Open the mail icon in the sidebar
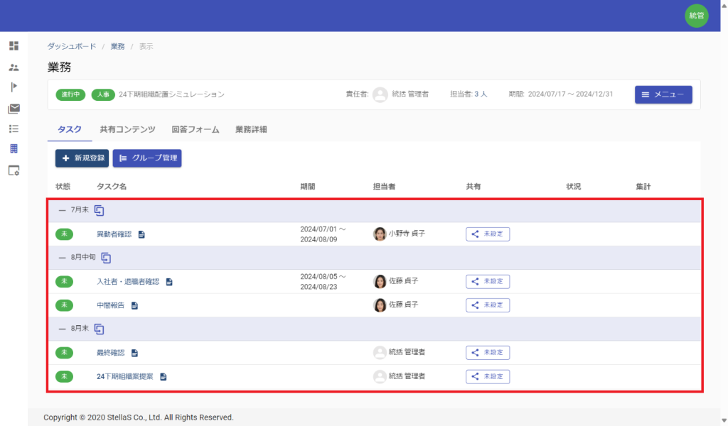Screen dimensions: 728x426 14,109
